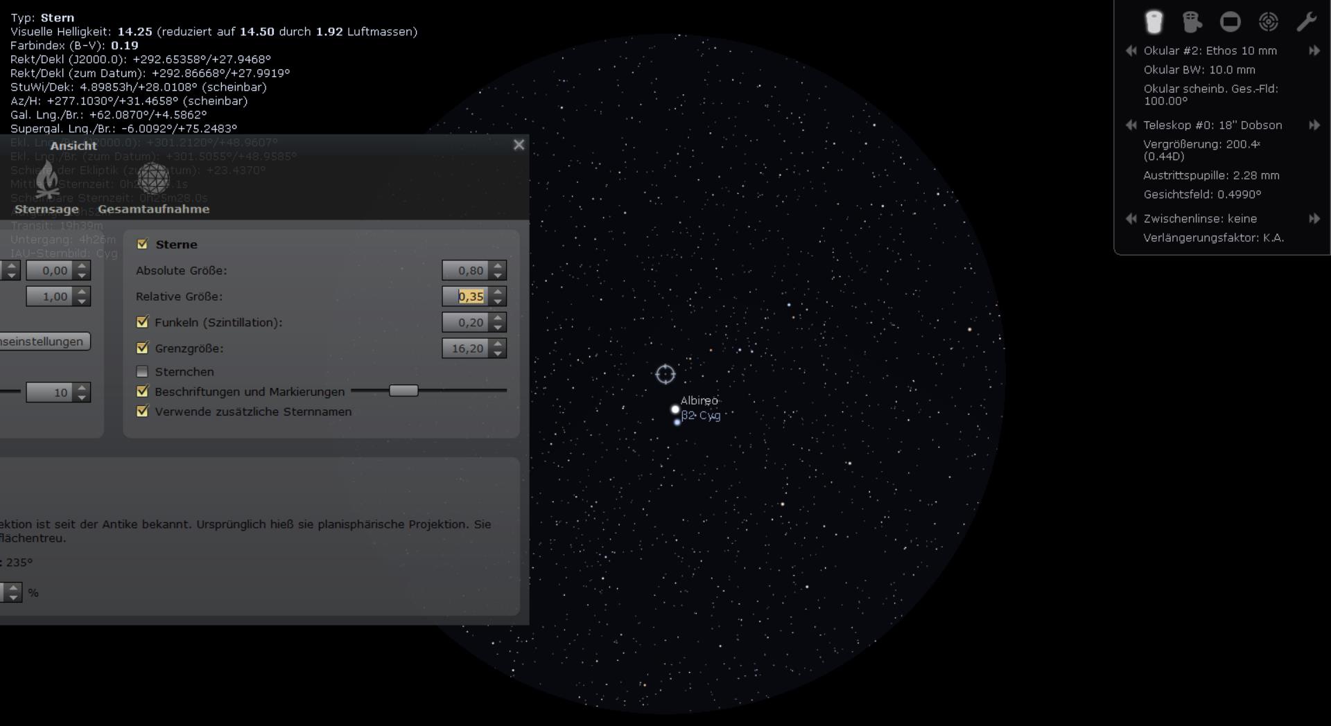Image resolution: width=1331 pixels, height=726 pixels.
Task: Toggle Beschriftungen und Markierungen checkbox
Action: click(x=143, y=391)
